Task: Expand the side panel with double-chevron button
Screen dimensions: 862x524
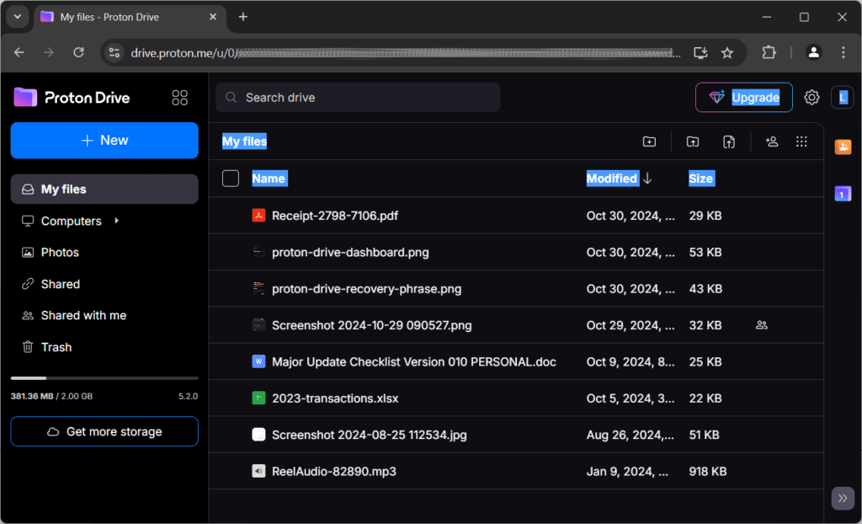Action: pos(842,499)
